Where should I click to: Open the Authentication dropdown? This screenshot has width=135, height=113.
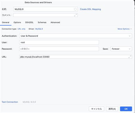click(x=75, y=36)
